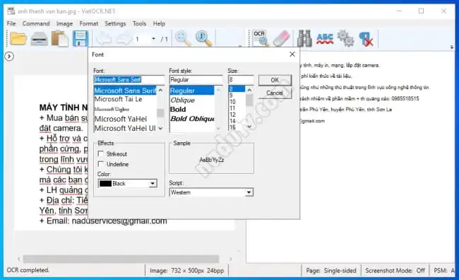
Task: Open the Command menu
Action: [36, 23]
